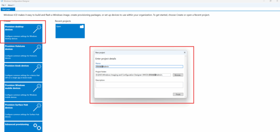This screenshot has width=280, height=132.
Task: Open the File menu
Action: coord(4,5)
